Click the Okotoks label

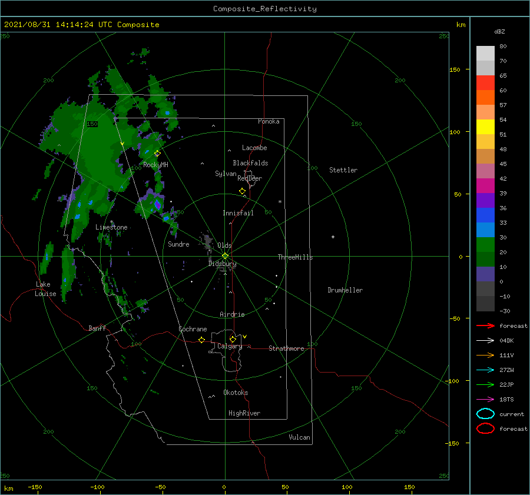pyautogui.click(x=236, y=393)
